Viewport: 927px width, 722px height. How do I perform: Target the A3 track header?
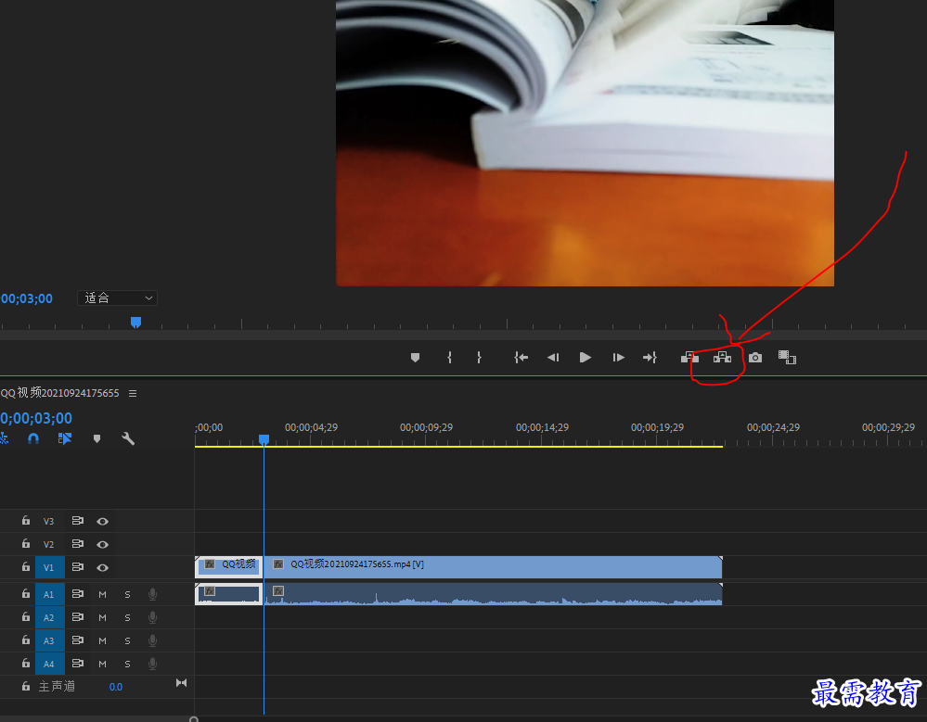click(50, 640)
